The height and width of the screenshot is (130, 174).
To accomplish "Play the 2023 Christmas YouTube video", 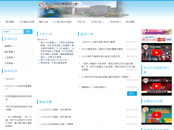I will click(x=157, y=53).
